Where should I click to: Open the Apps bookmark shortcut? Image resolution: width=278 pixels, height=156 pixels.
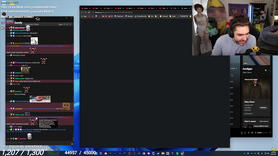(84, 16)
